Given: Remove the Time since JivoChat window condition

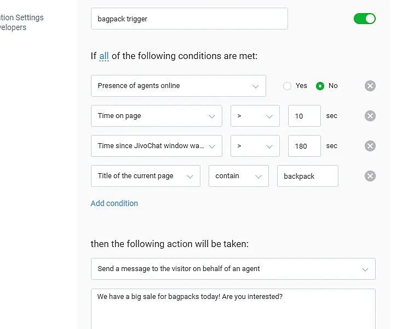Looking at the screenshot, I should [370, 146].
